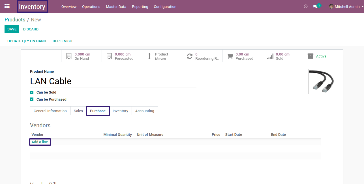Click the Purchased shopping cart icon
Viewport: 364px width, 184px height.
click(x=230, y=56)
